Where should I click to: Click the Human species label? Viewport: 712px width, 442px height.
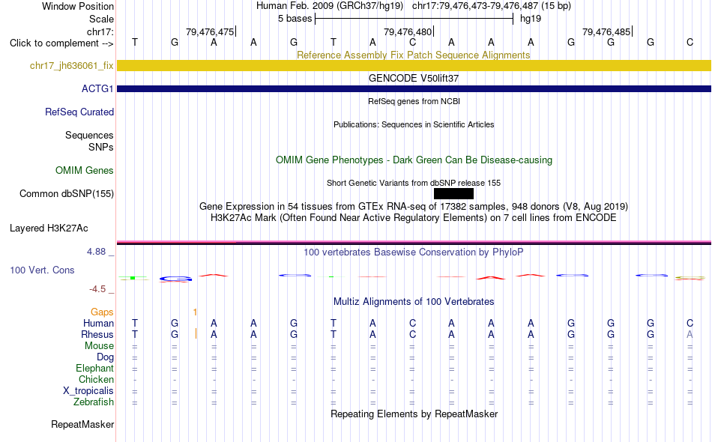pos(98,323)
